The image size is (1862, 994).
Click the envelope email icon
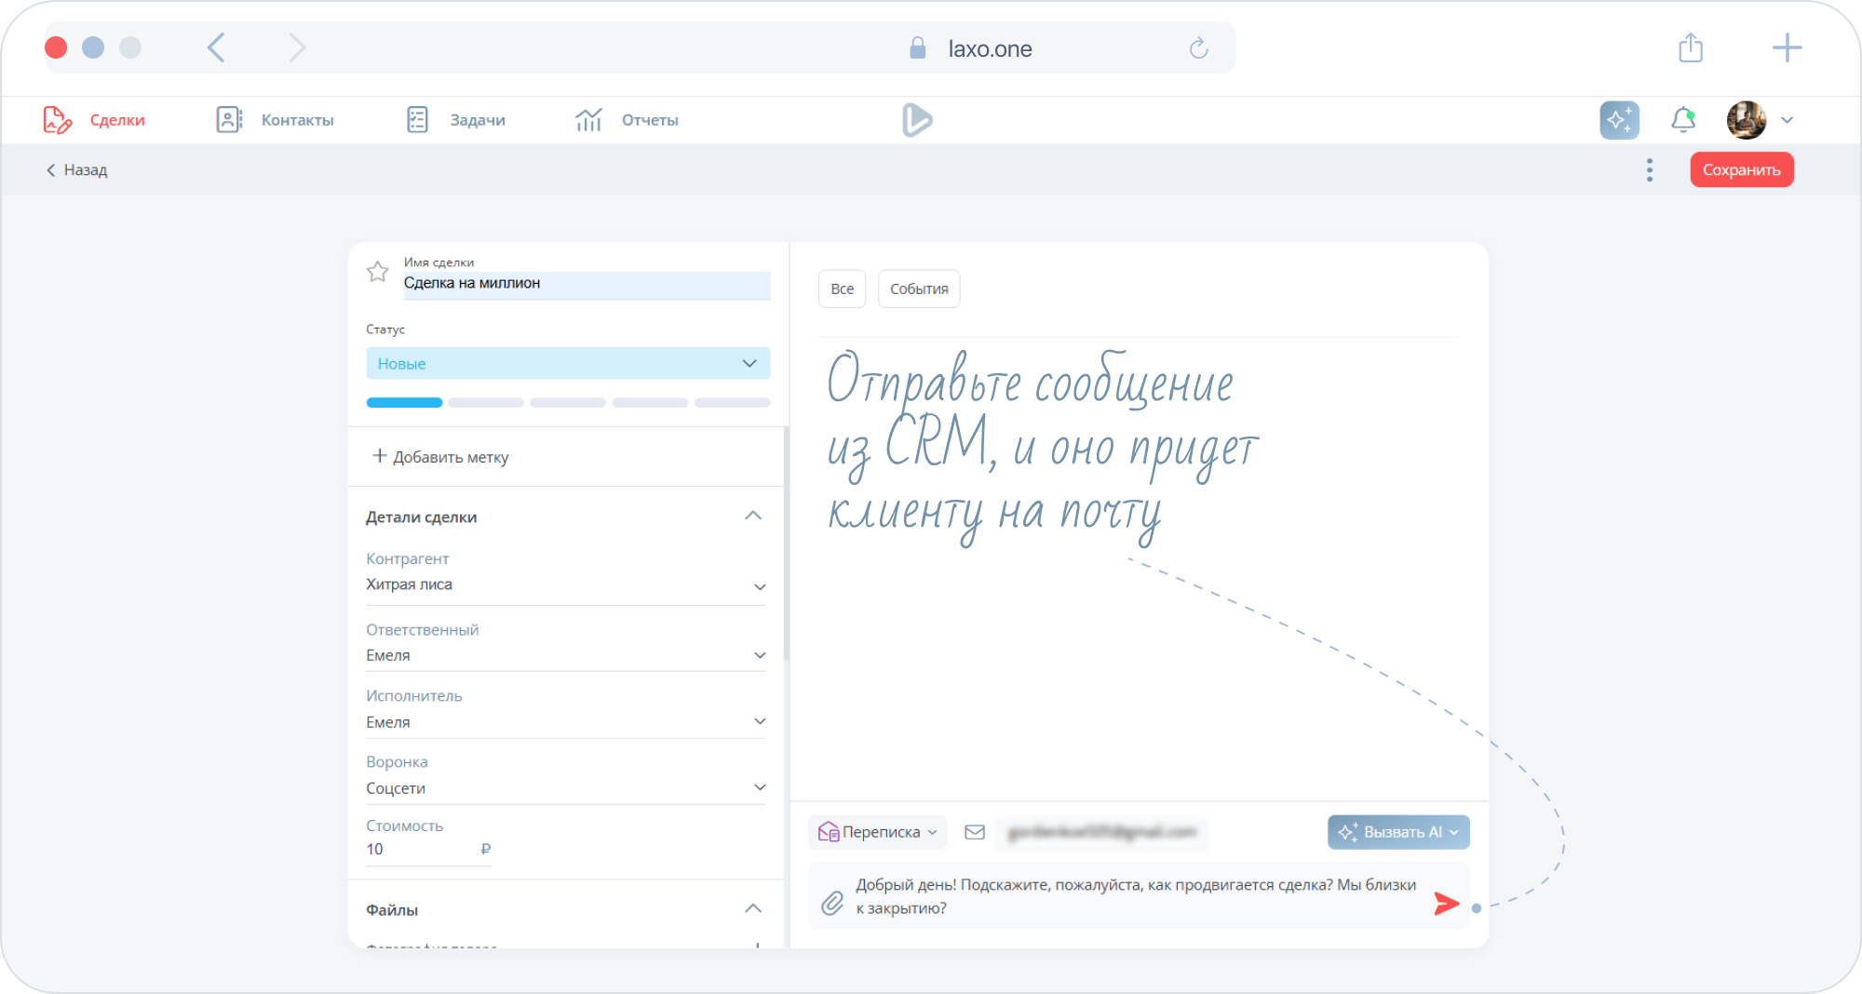975,832
